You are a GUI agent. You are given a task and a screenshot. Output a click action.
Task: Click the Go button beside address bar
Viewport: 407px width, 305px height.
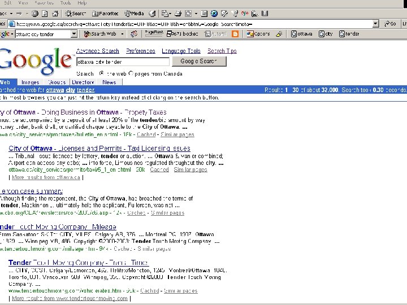[x=391, y=24]
